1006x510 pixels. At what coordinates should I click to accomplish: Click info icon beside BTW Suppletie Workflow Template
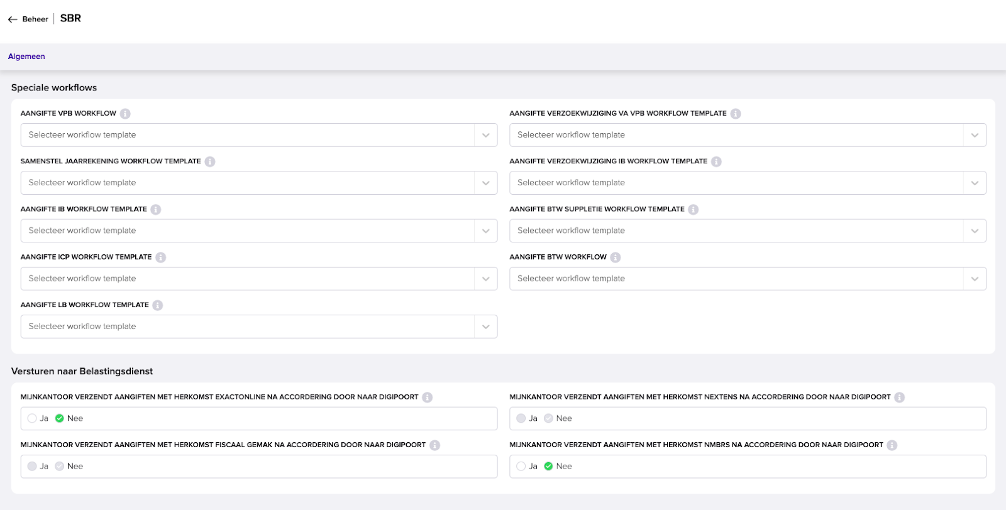[694, 210]
